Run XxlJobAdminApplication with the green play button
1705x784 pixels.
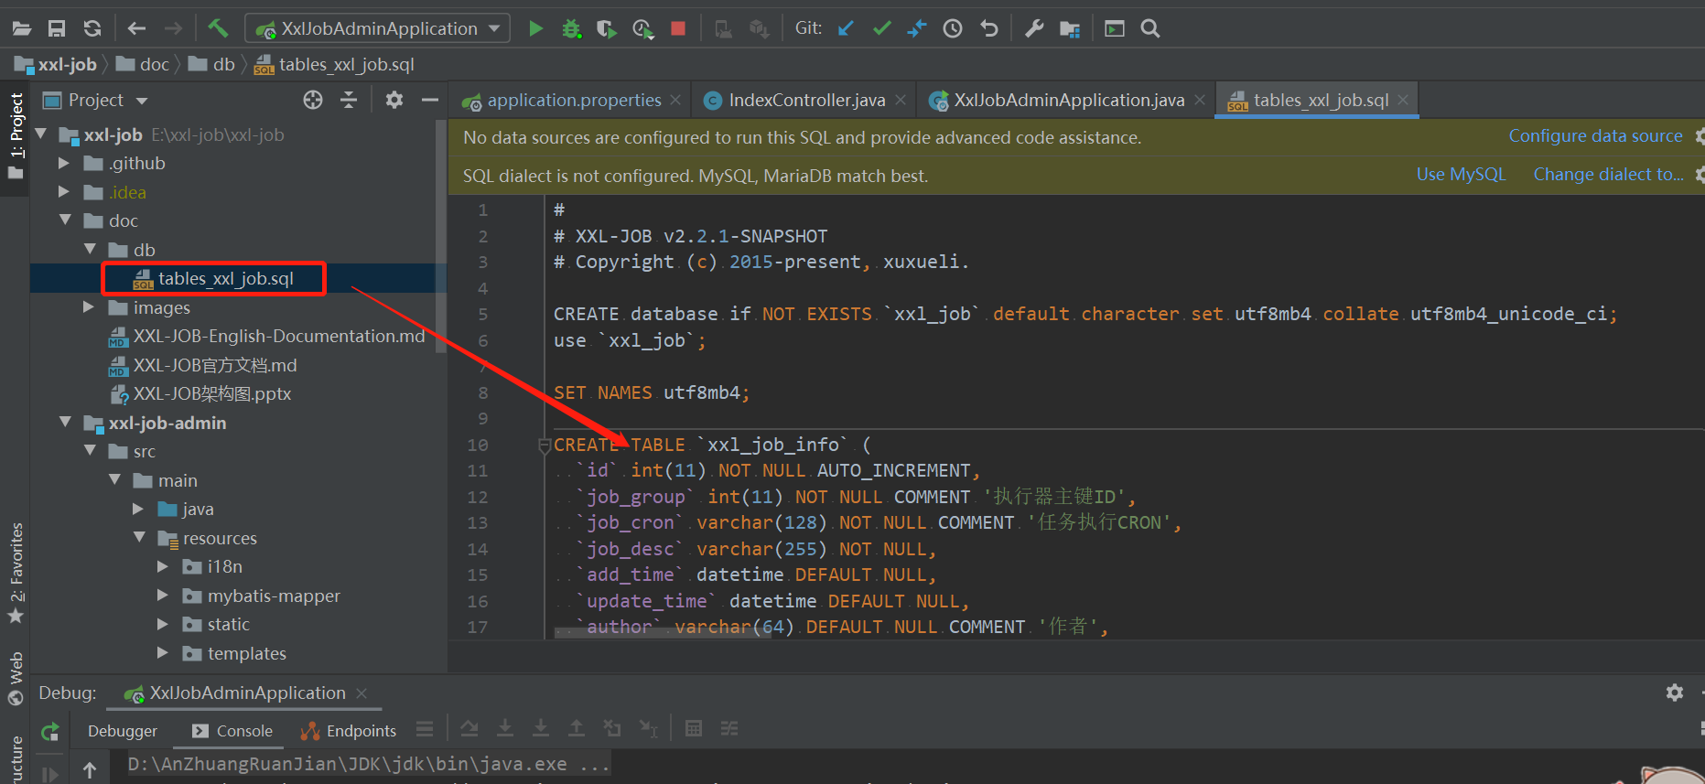tap(536, 28)
